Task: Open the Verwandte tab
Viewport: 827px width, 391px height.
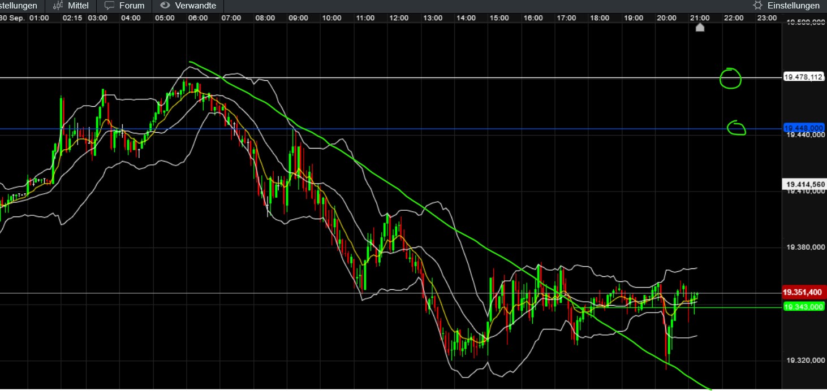Action: pyautogui.click(x=188, y=6)
